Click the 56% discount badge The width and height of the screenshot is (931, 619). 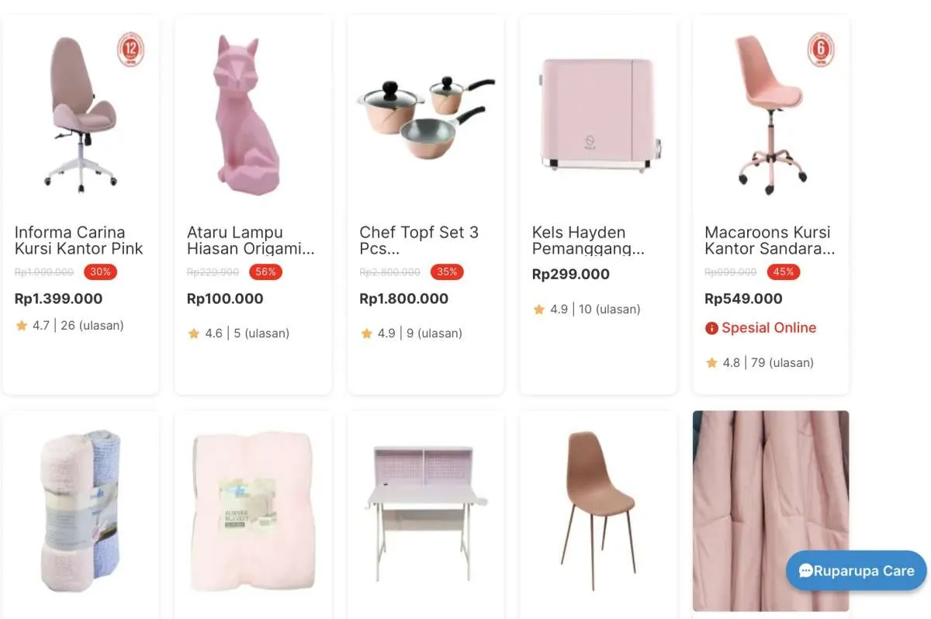pos(265,272)
